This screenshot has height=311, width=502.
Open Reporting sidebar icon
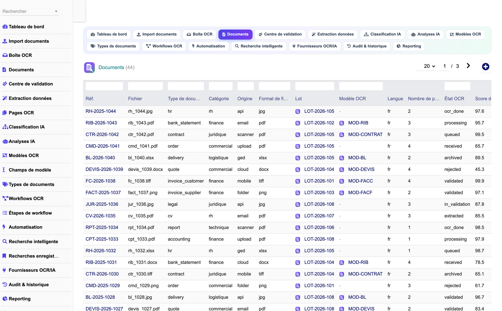[x=5, y=299]
